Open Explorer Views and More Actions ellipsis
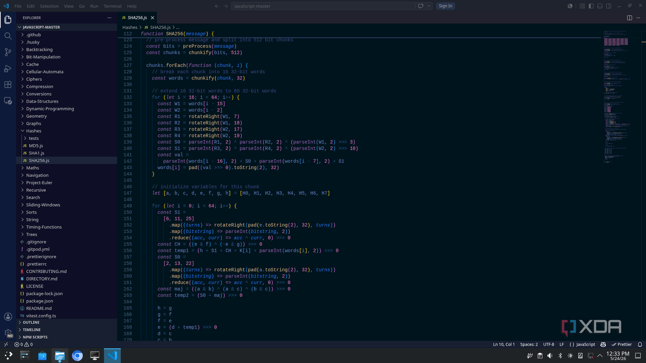 tap(109, 18)
